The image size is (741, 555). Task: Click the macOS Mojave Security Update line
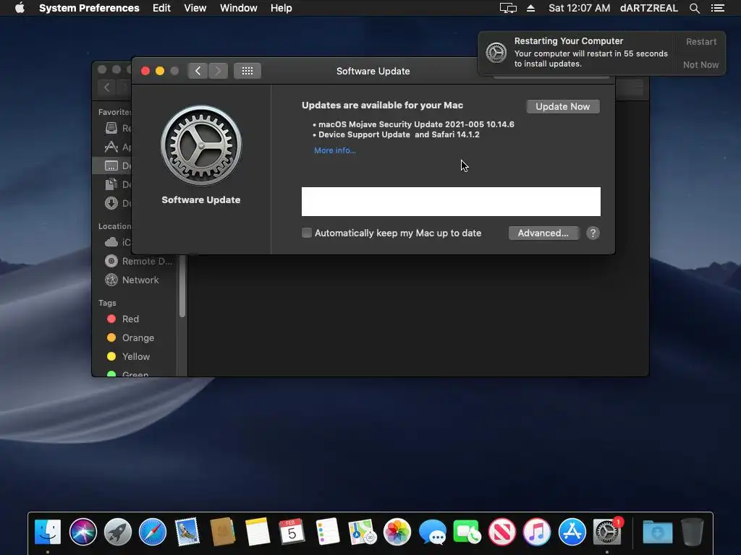[x=416, y=124]
